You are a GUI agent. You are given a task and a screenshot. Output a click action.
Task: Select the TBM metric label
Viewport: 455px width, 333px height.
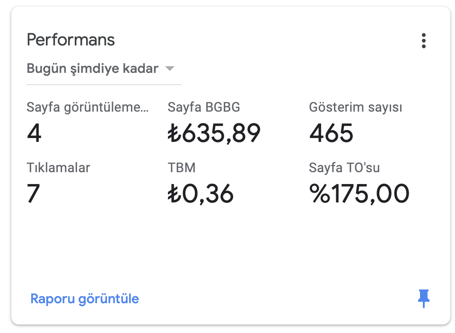tap(182, 167)
